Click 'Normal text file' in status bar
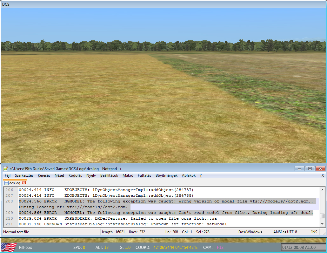 pos(16,232)
